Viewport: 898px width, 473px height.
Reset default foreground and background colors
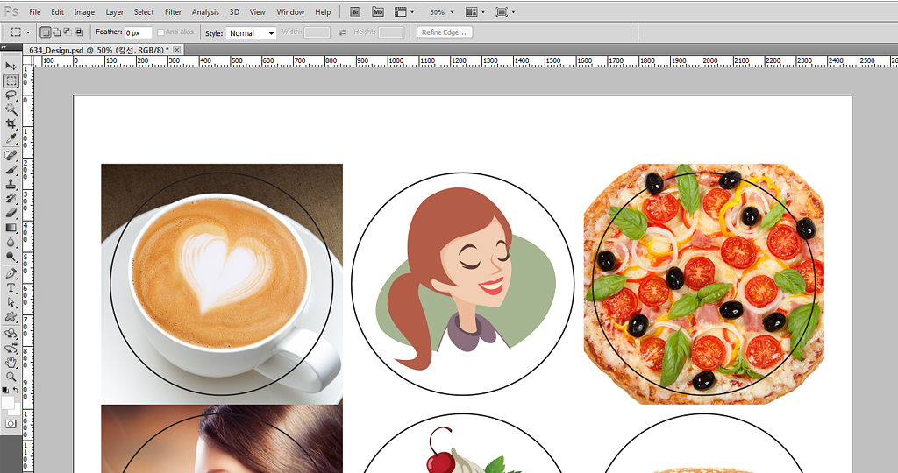click(x=5, y=390)
